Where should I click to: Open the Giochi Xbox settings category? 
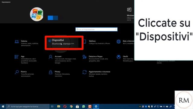pyautogui.click(x=125, y=58)
